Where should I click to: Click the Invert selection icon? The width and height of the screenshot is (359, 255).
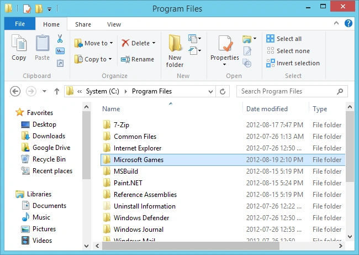(x=271, y=63)
